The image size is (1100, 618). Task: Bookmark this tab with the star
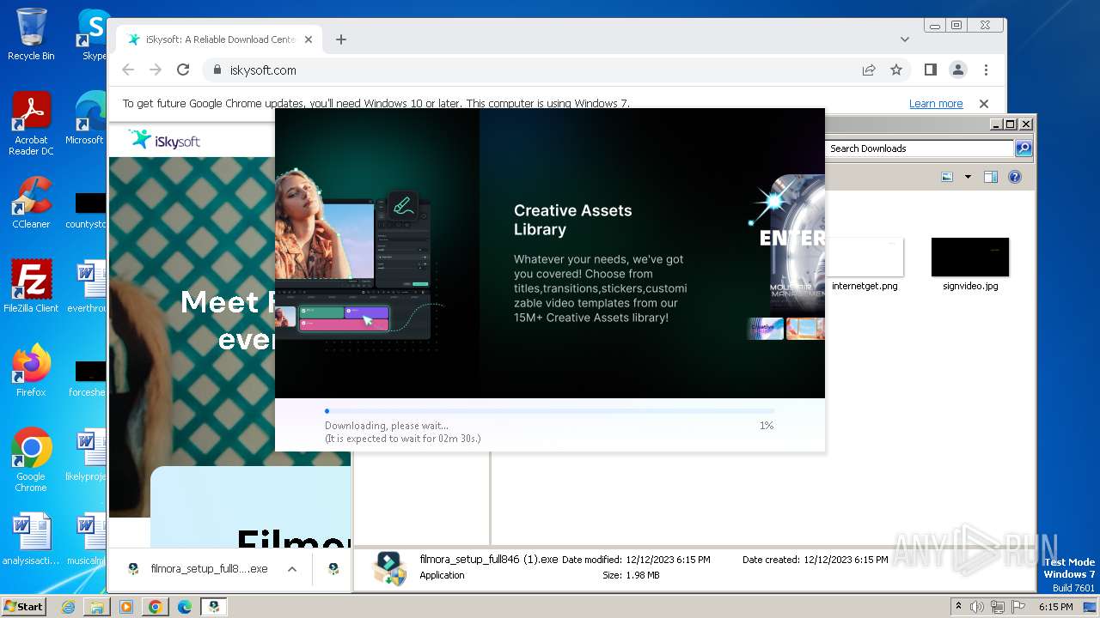[896, 70]
